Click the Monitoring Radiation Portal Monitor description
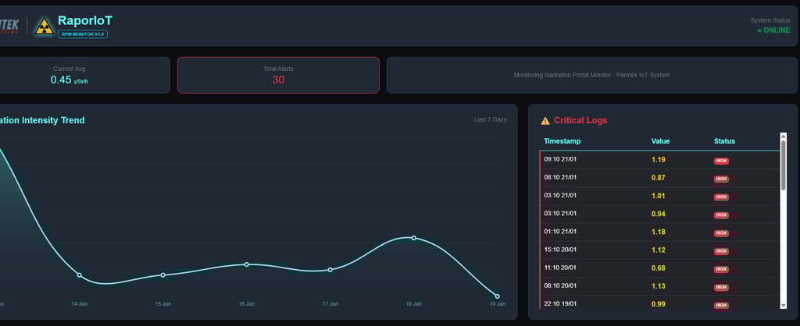800x326 pixels. (592, 75)
